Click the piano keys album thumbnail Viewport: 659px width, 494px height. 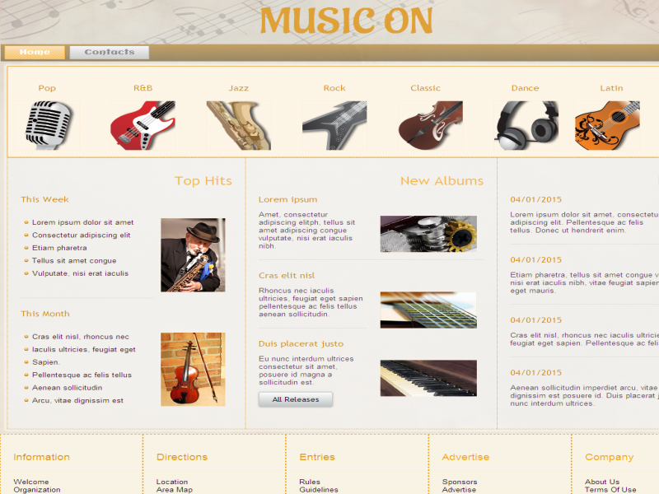tap(428, 378)
